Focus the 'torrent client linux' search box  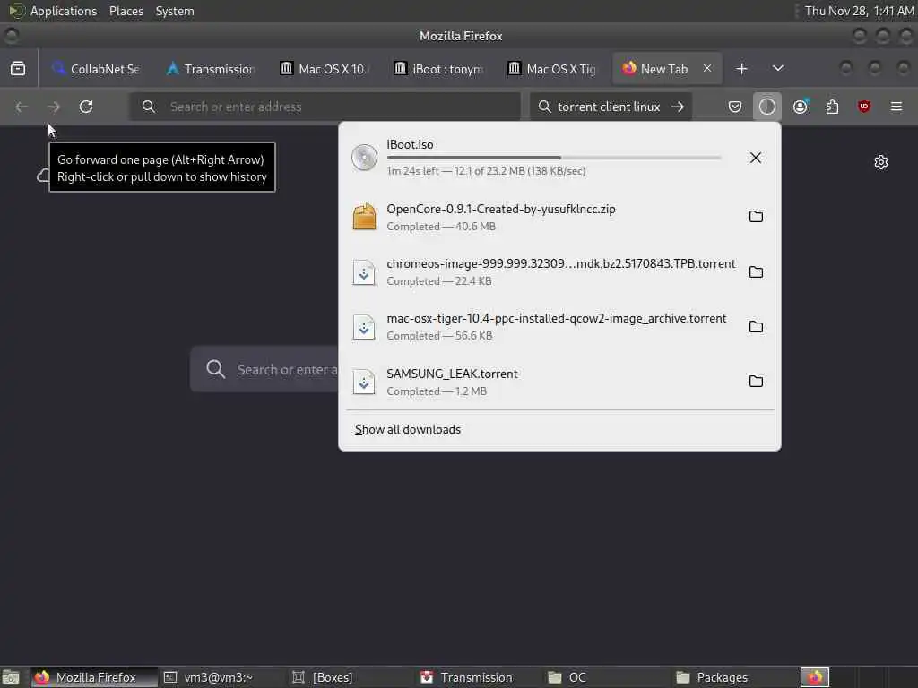(x=609, y=107)
